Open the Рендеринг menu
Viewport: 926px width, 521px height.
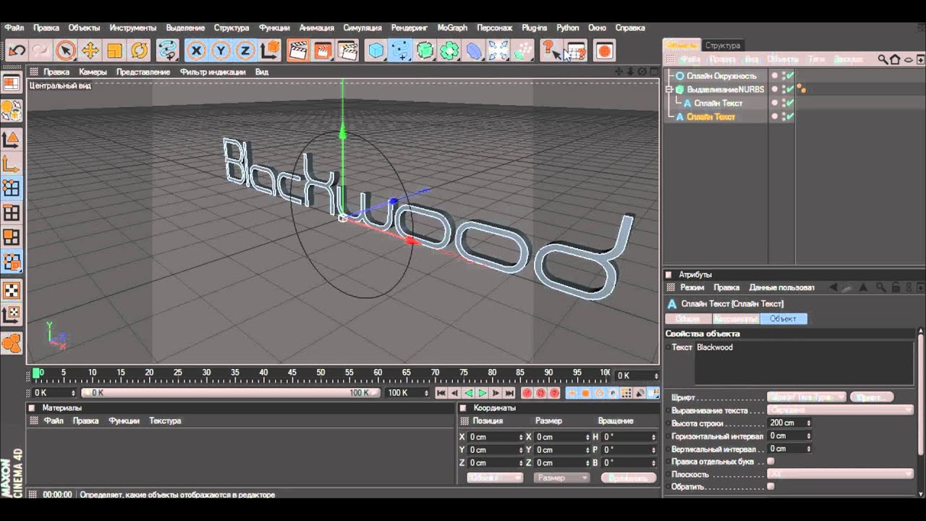(409, 27)
